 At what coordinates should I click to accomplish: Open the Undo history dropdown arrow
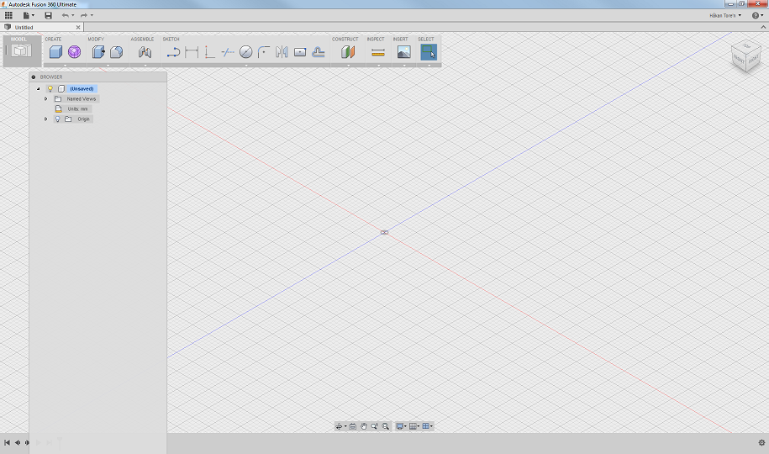pos(73,16)
